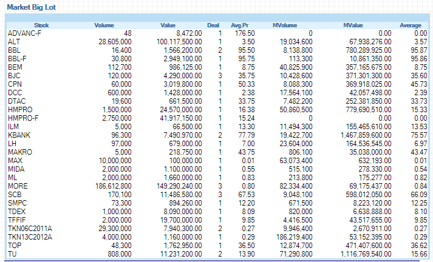Select the BBL stock name
The image size is (433, 262).
click(x=14, y=50)
